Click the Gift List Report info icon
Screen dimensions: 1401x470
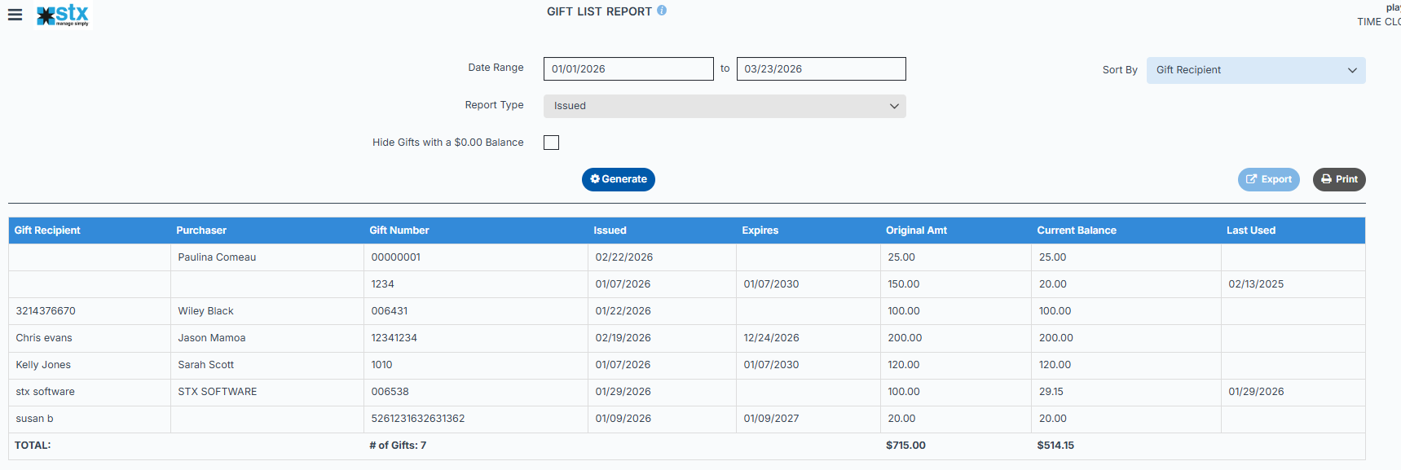[x=662, y=11]
